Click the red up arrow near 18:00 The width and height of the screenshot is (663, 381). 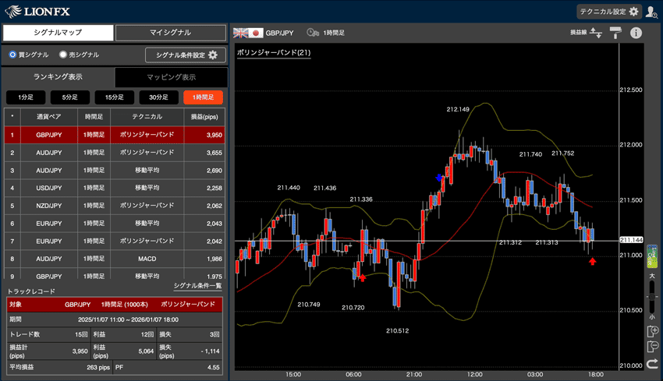coord(592,262)
